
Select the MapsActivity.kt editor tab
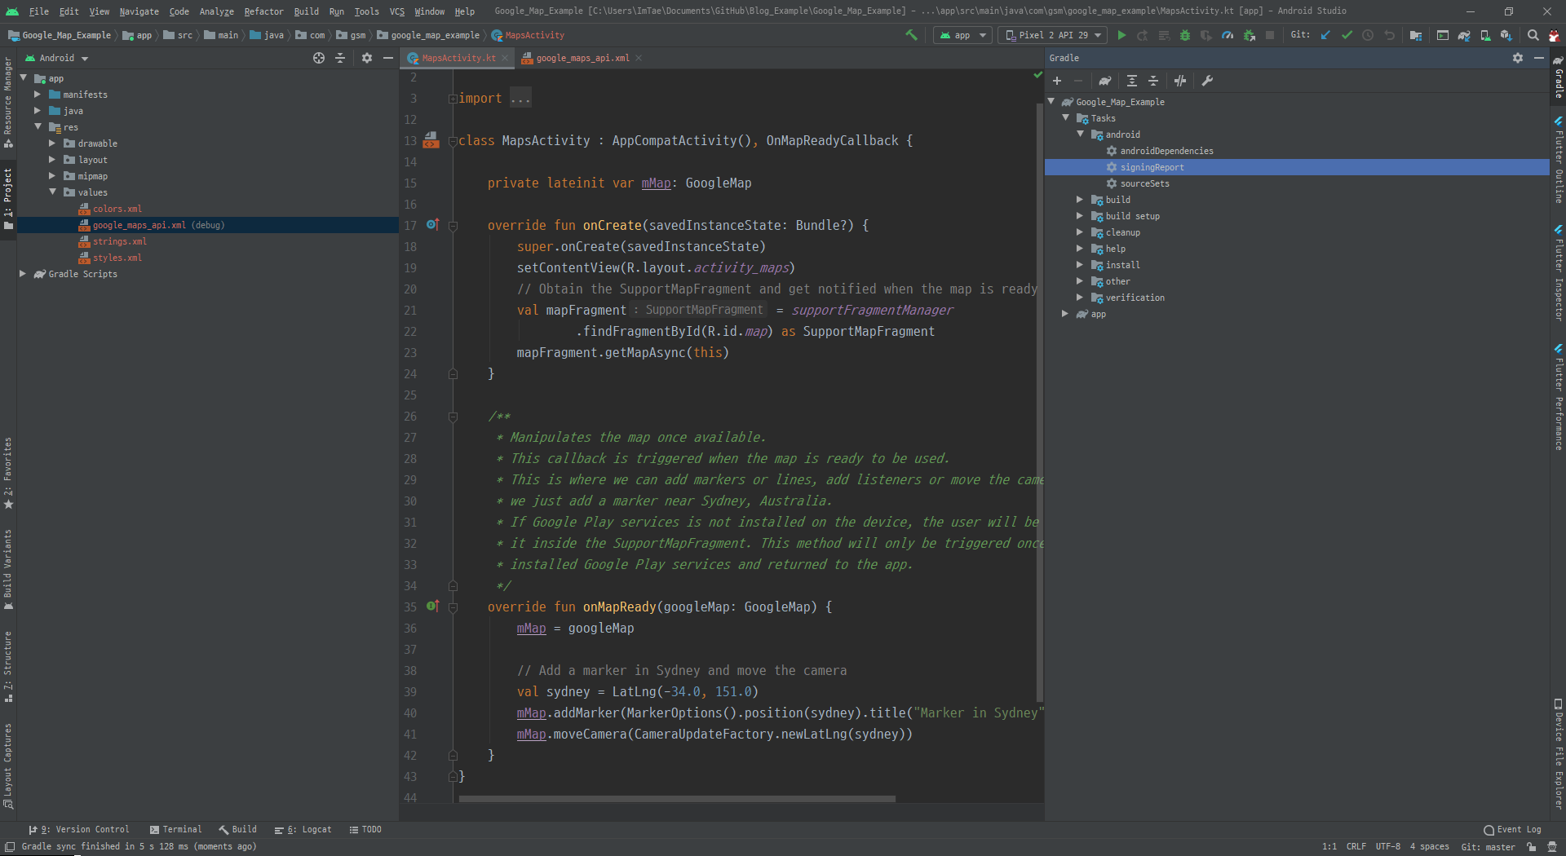[x=458, y=58]
